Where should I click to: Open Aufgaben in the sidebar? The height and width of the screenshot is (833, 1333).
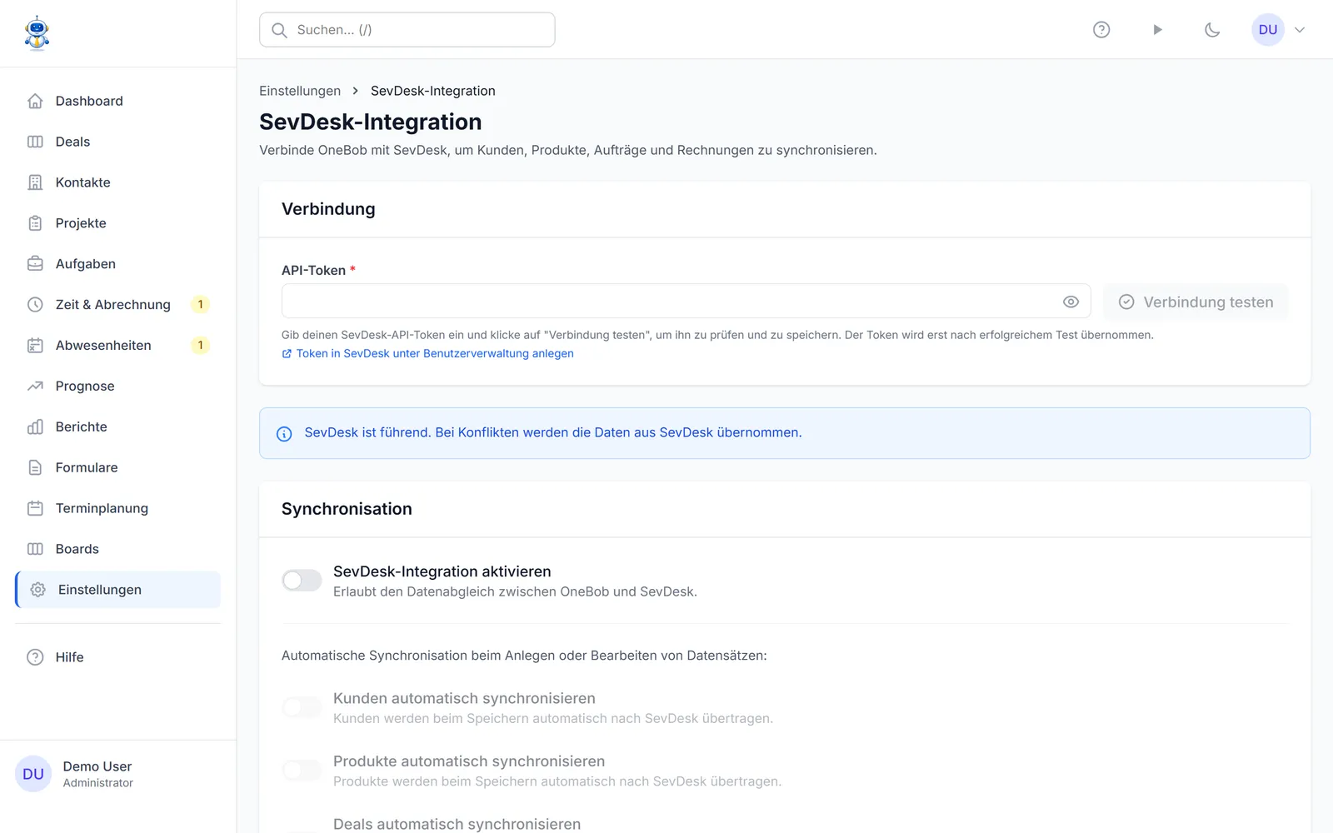coord(118,264)
